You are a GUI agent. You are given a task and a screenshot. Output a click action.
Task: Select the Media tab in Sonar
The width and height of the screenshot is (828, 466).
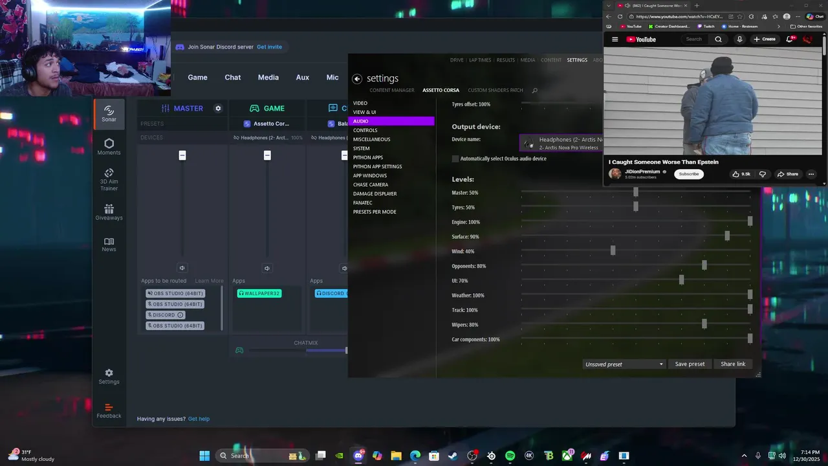click(x=268, y=77)
